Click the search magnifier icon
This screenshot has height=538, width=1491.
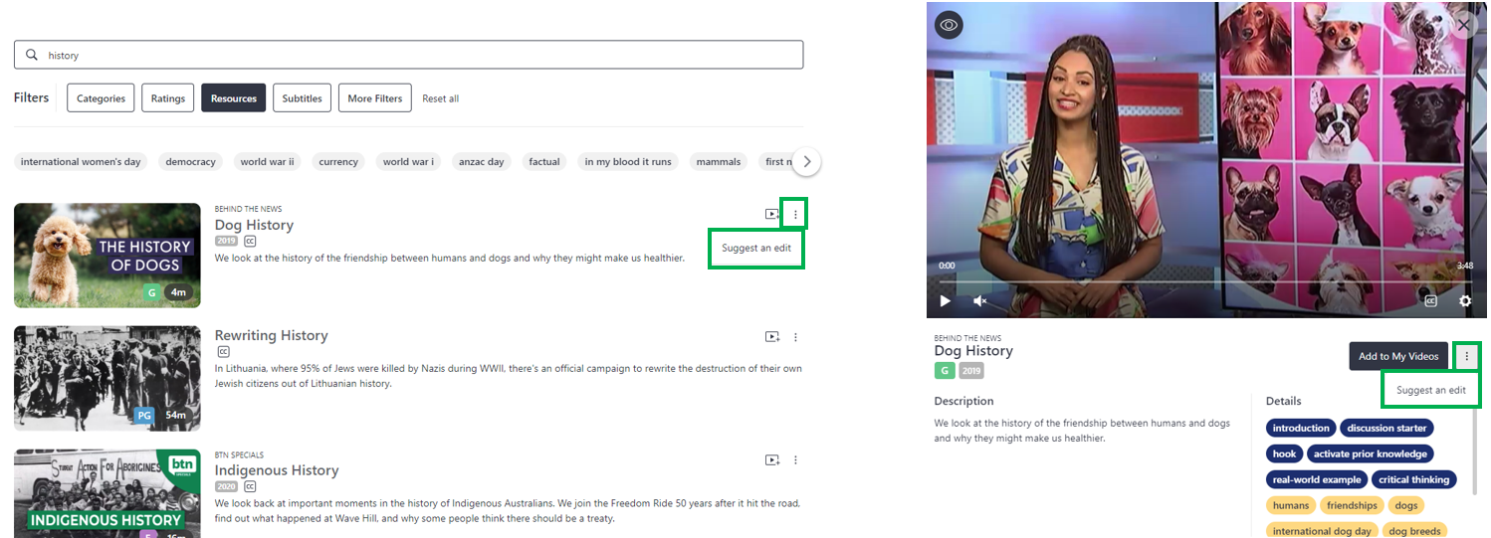click(32, 55)
